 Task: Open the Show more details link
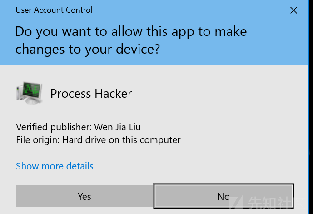(55, 166)
